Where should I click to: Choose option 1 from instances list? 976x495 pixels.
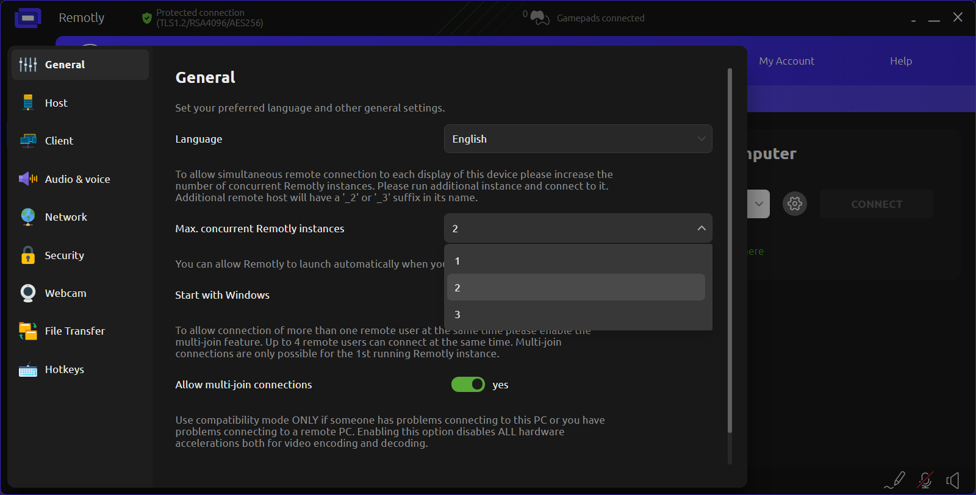tap(576, 261)
